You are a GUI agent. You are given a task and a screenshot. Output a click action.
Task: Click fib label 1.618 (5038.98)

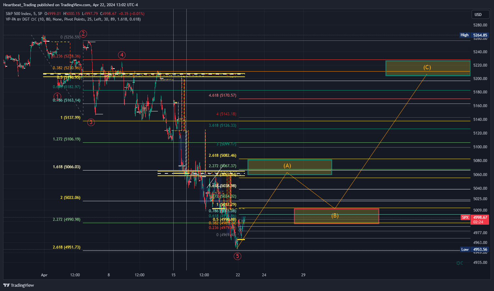click(223, 186)
